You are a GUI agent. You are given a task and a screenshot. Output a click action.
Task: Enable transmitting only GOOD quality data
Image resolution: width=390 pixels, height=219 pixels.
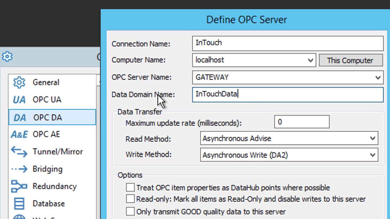tap(130, 211)
